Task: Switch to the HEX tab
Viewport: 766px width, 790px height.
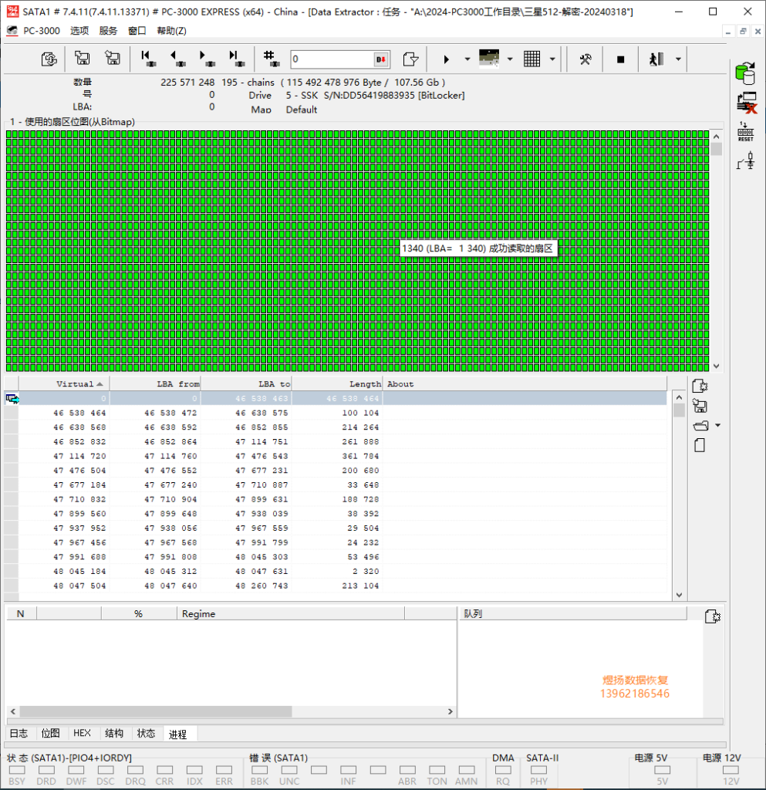Action: tap(82, 734)
